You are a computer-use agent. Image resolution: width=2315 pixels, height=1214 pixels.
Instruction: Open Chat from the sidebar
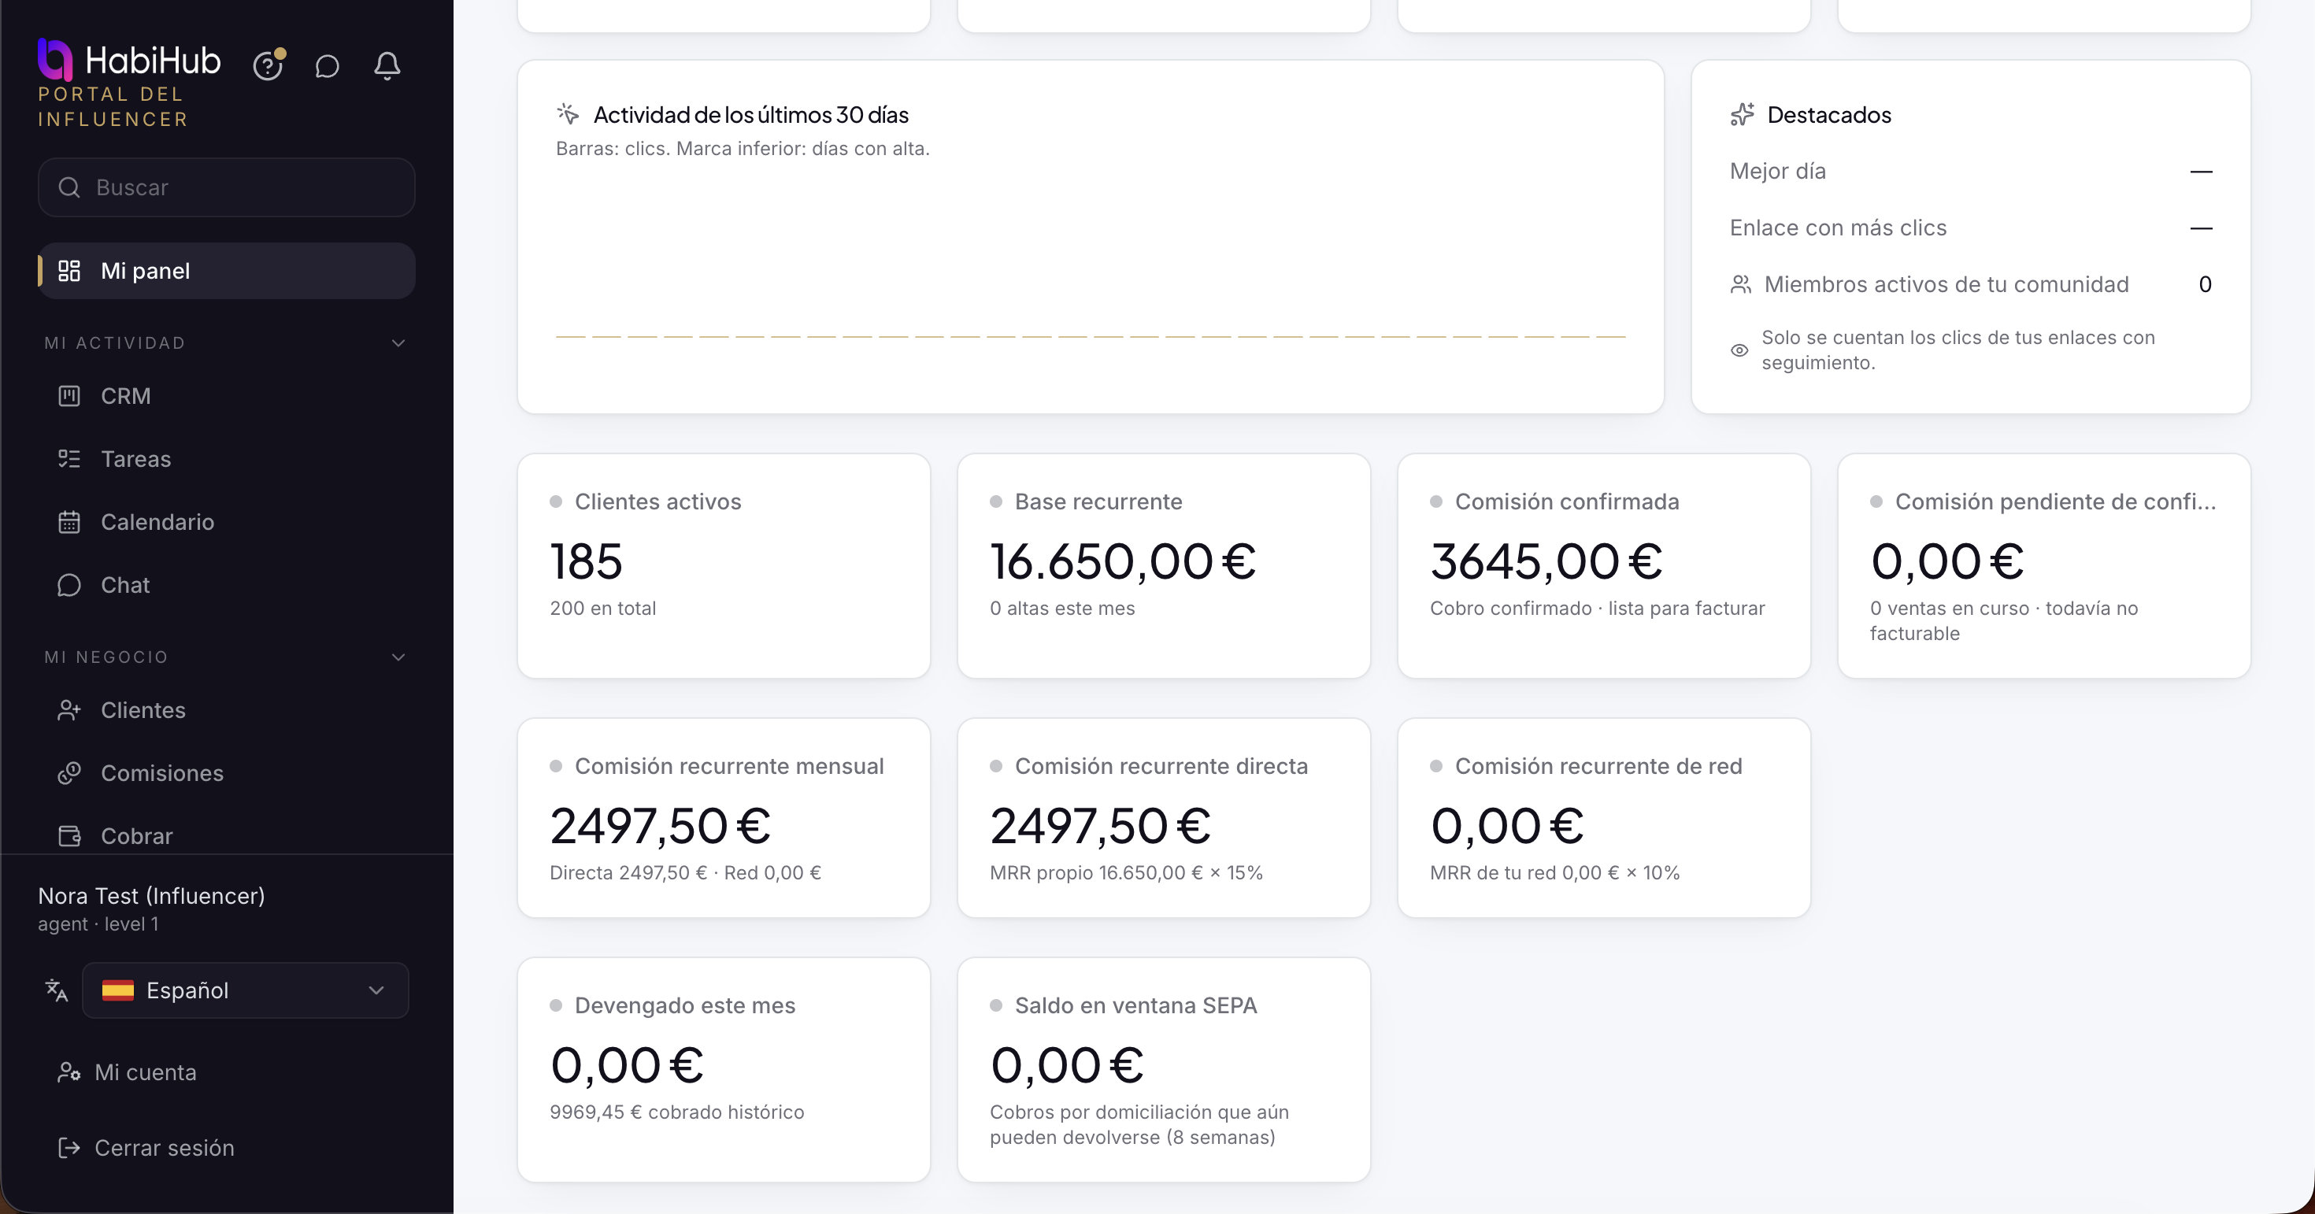[x=227, y=585]
